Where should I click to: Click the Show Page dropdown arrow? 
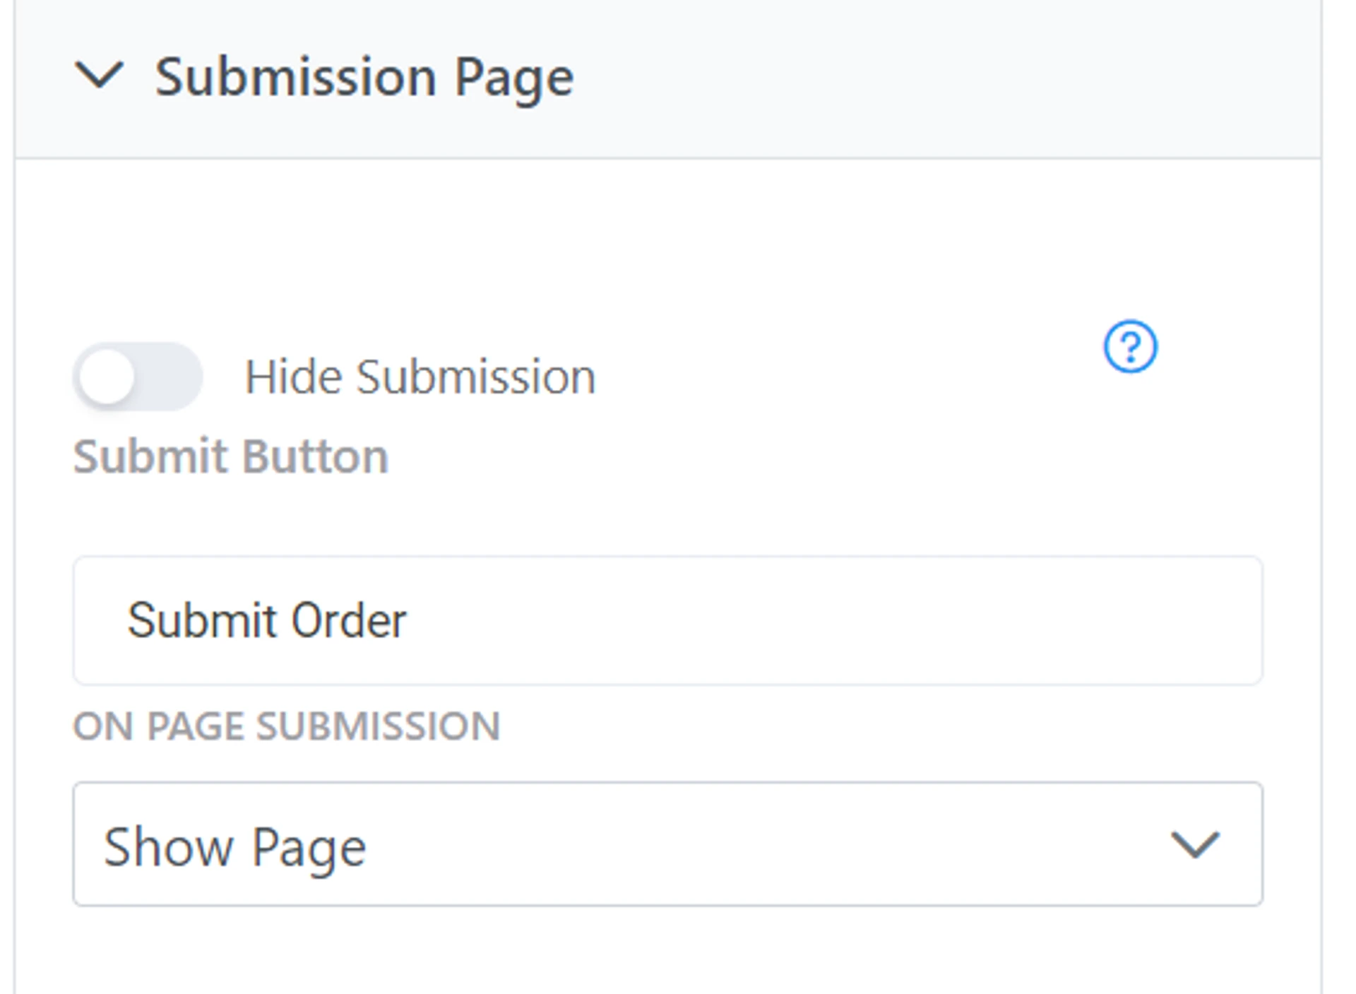click(x=1195, y=844)
